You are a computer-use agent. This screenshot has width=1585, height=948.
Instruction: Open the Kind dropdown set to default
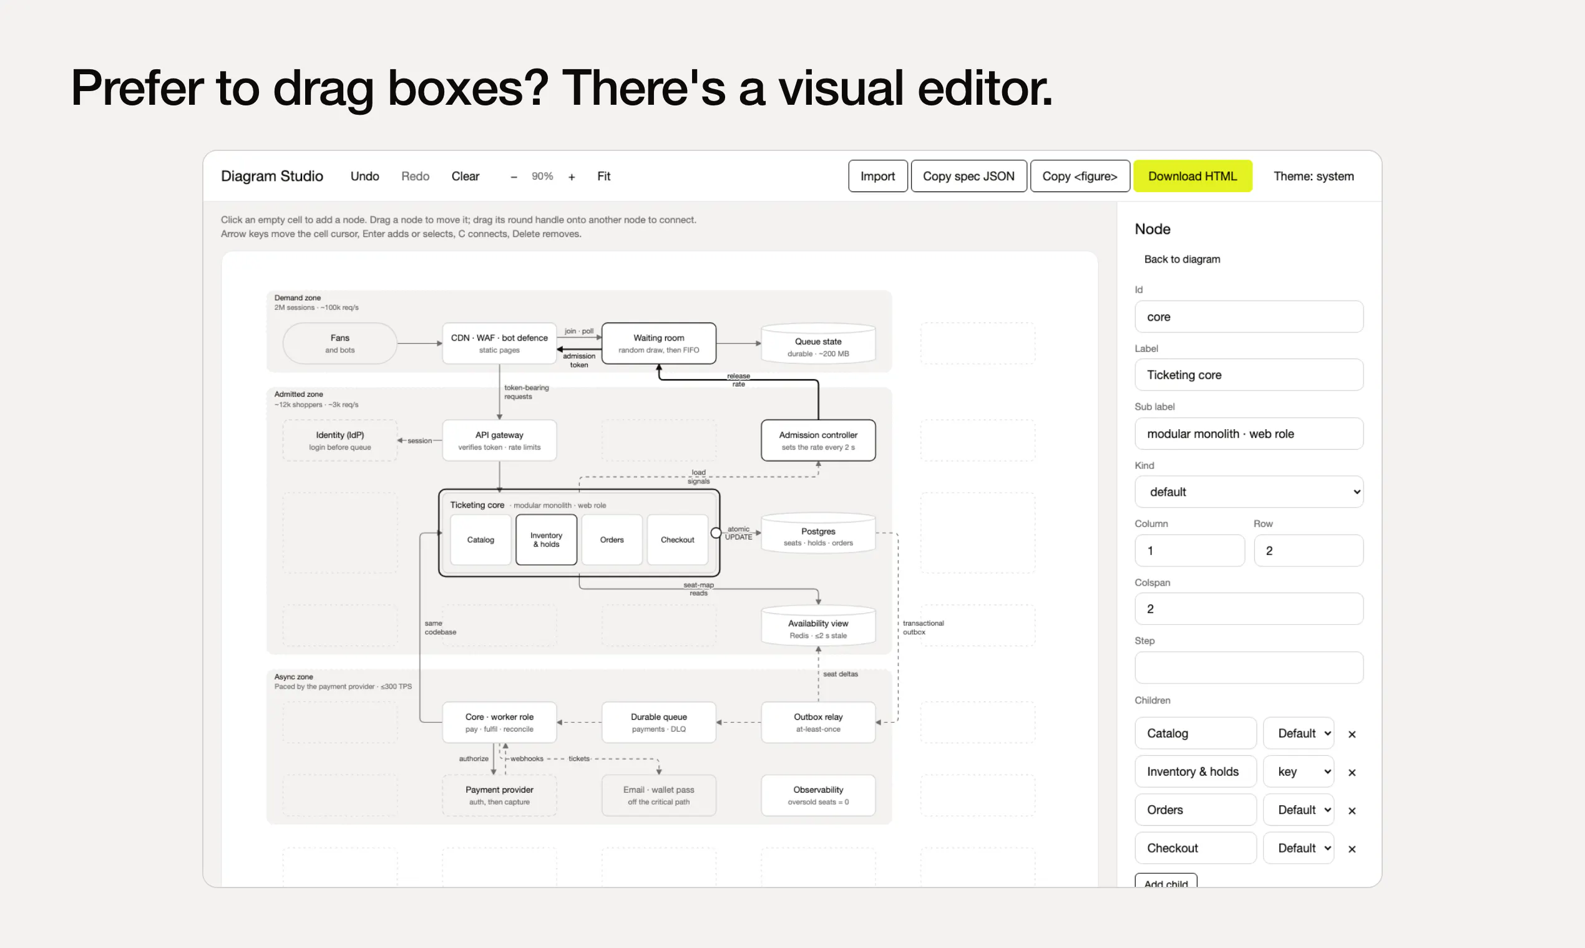click(1249, 492)
